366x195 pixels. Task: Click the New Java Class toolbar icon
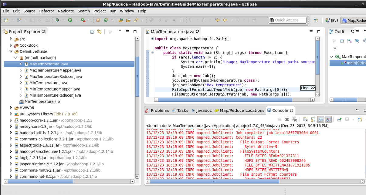click(x=106, y=20)
